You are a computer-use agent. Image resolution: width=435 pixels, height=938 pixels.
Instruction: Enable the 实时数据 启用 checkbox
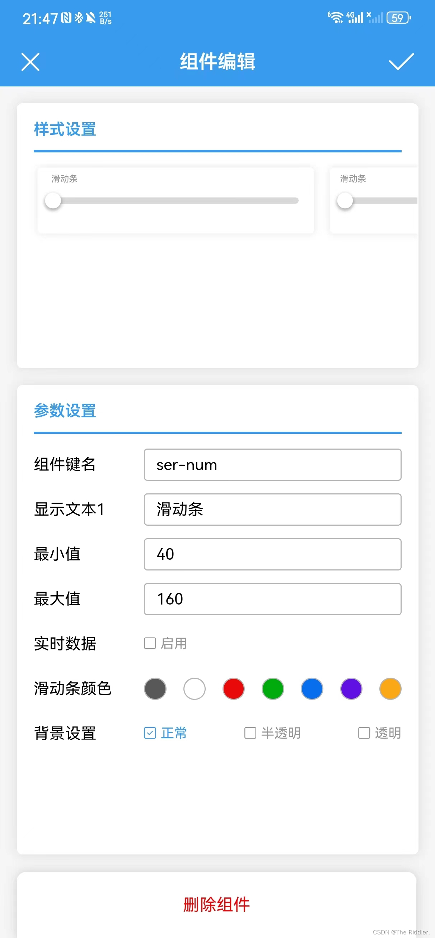click(x=150, y=643)
